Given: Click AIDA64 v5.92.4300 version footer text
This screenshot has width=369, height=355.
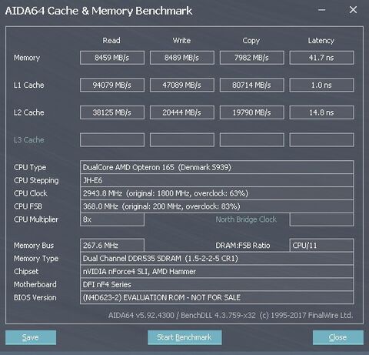Looking at the screenshot, I should (231, 315).
